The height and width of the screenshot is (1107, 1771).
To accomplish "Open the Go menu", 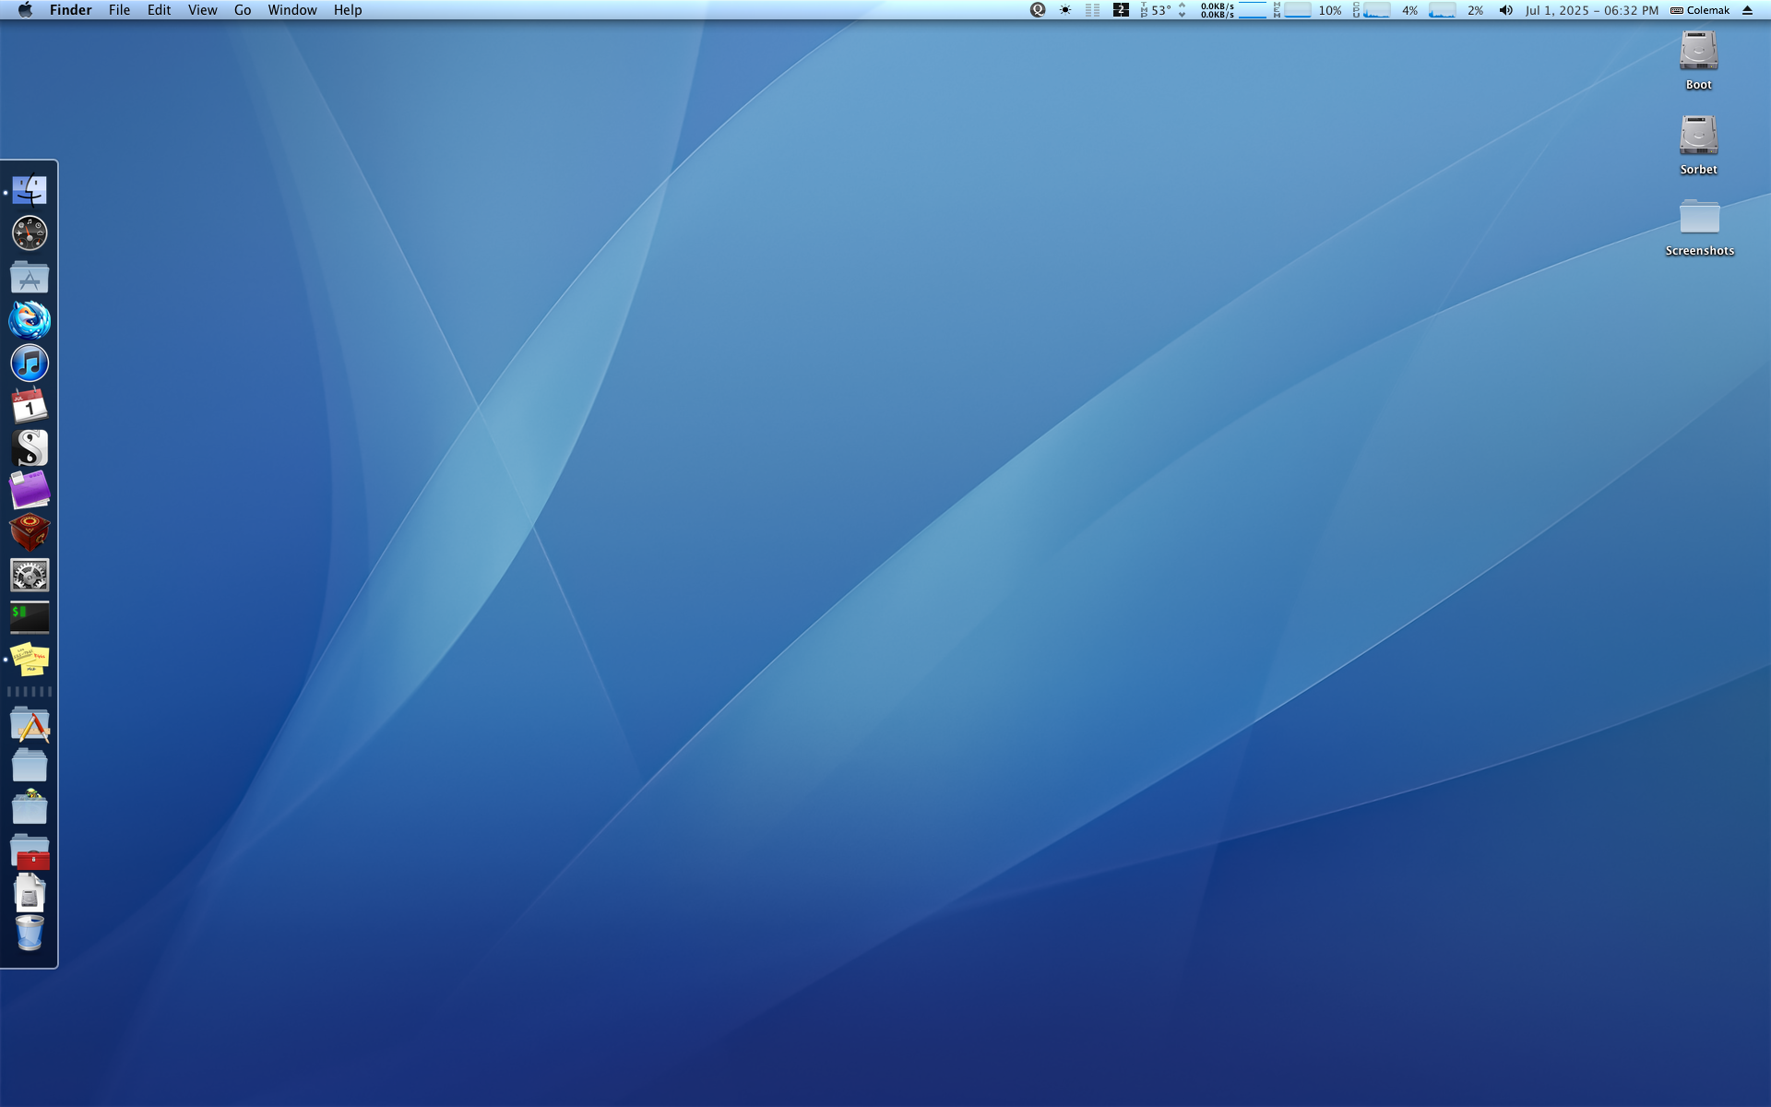I will (x=243, y=10).
